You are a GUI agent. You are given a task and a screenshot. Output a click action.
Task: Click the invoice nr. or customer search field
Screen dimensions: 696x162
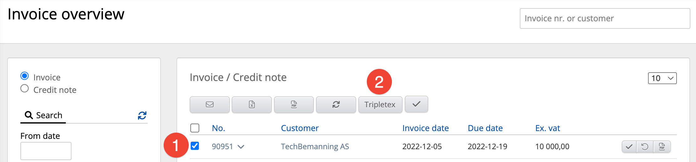pyautogui.click(x=605, y=18)
